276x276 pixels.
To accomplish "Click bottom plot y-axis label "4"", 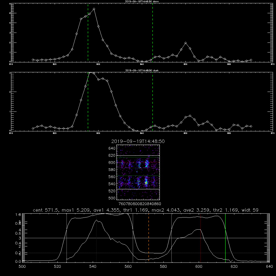I will coord(20,230).
